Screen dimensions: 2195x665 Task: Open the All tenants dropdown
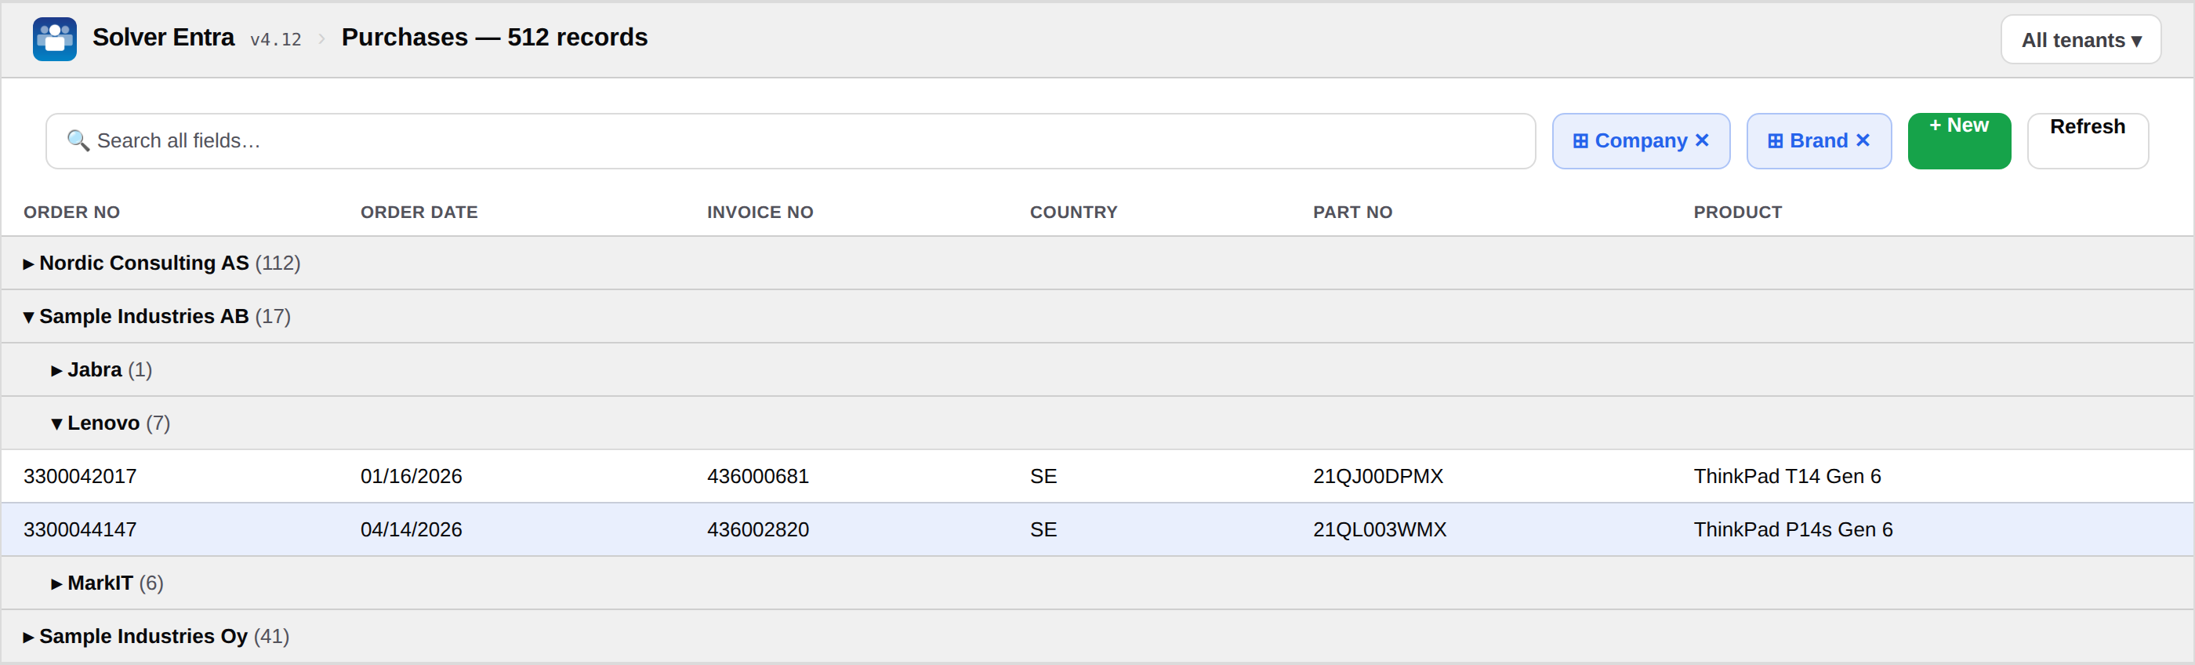(2080, 40)
